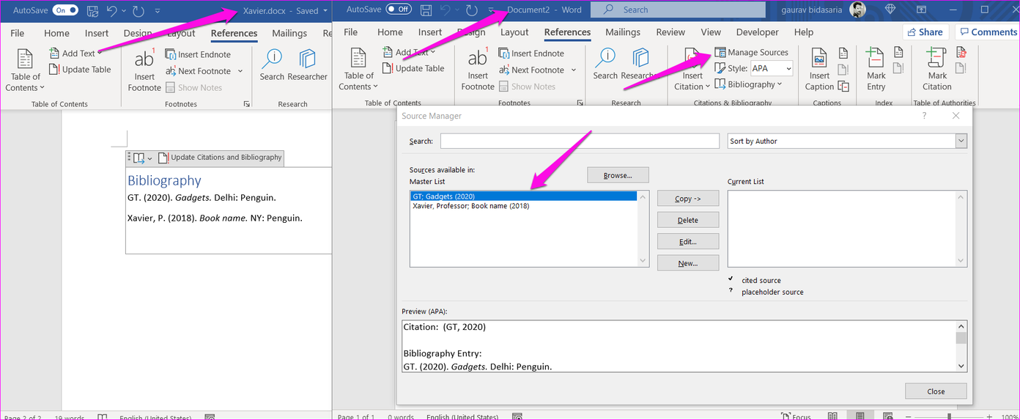
Task: Open the Review tab in Document2
Action: (670, 32)
